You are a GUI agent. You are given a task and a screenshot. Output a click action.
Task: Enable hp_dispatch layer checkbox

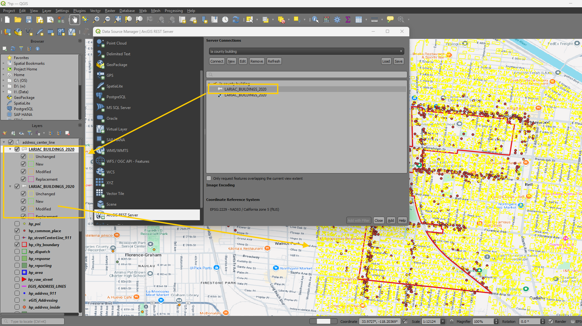click(x=17, y=251)
